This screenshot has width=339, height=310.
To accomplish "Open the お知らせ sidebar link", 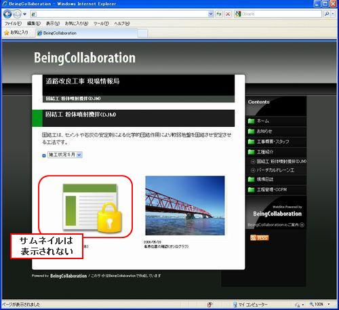I will click(264, 132).
